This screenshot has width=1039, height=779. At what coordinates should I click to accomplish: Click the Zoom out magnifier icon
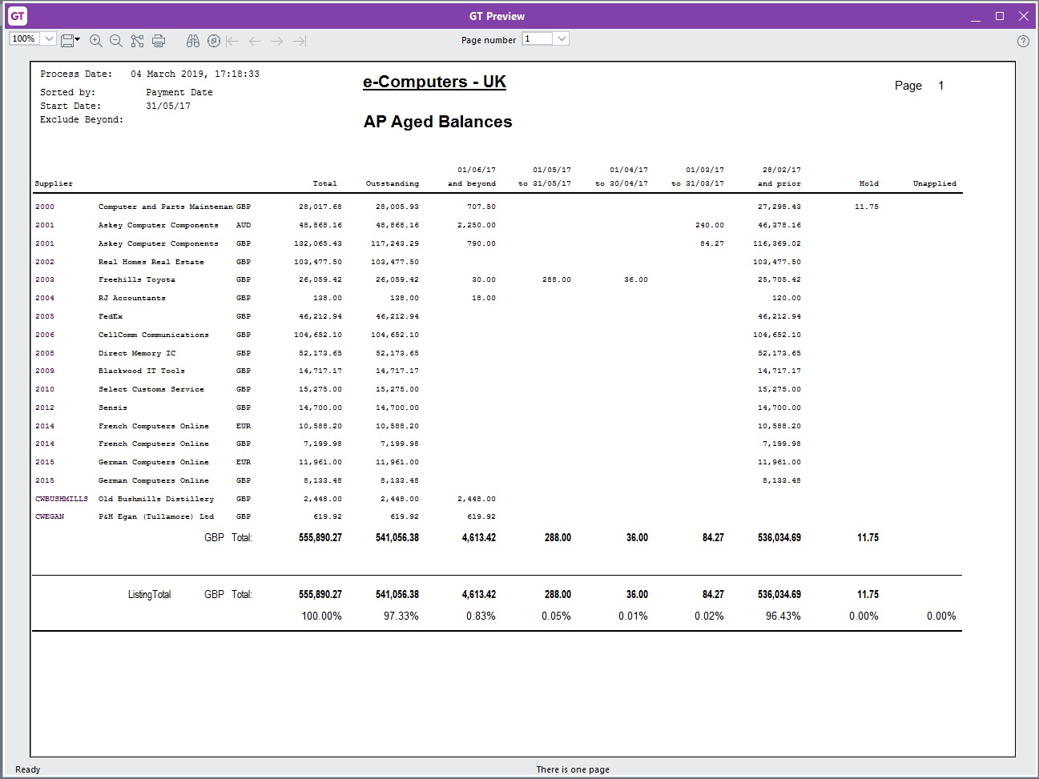point(116,40)
